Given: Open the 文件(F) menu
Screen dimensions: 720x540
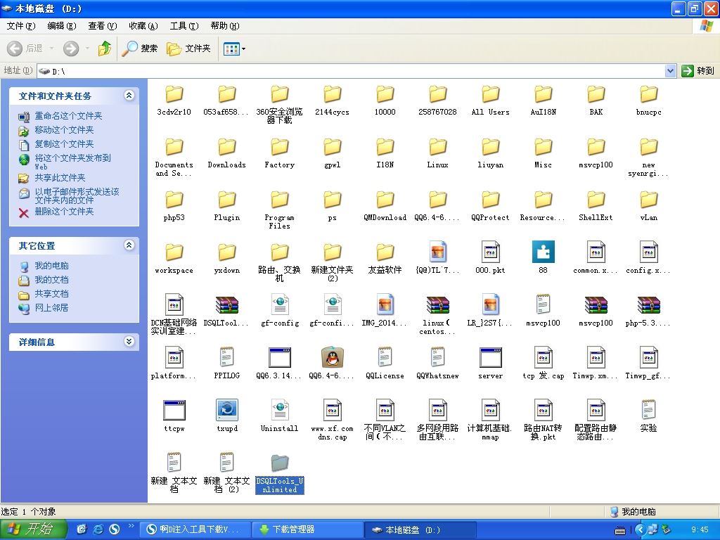Looking at the screenshot, I should pos(21,26).
